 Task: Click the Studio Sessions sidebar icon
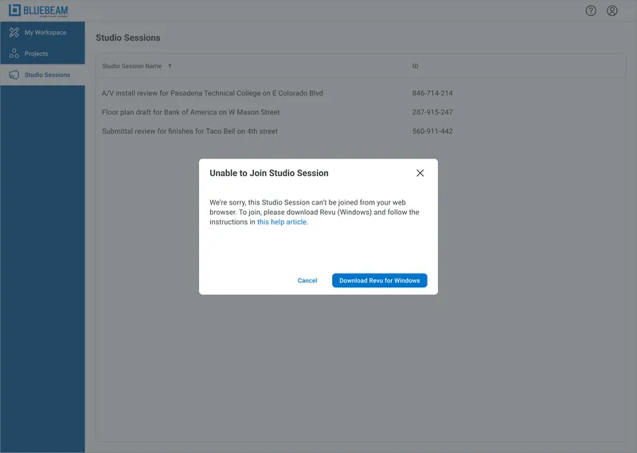click(x=14, y=75)
